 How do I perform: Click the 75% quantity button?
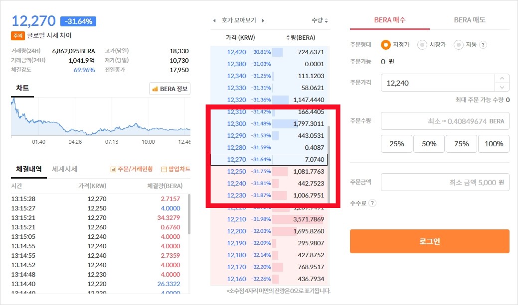tap(461, 144)
